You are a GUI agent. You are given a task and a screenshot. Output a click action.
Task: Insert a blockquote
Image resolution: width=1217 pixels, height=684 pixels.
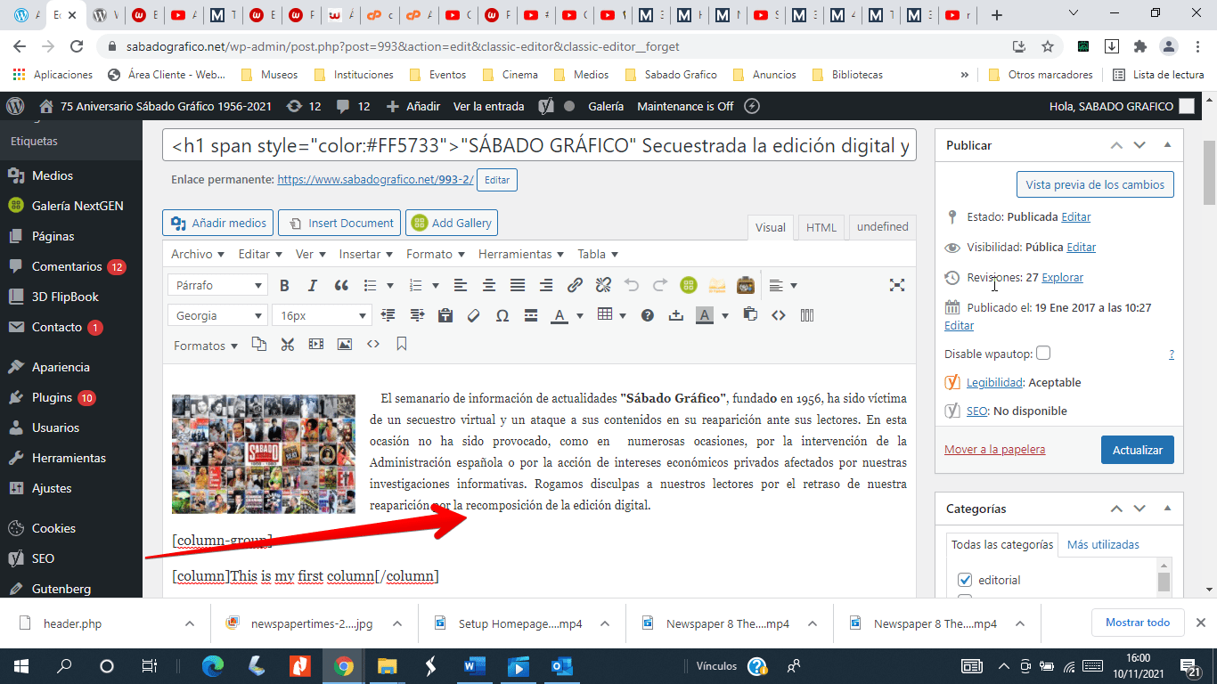point(341,286)
